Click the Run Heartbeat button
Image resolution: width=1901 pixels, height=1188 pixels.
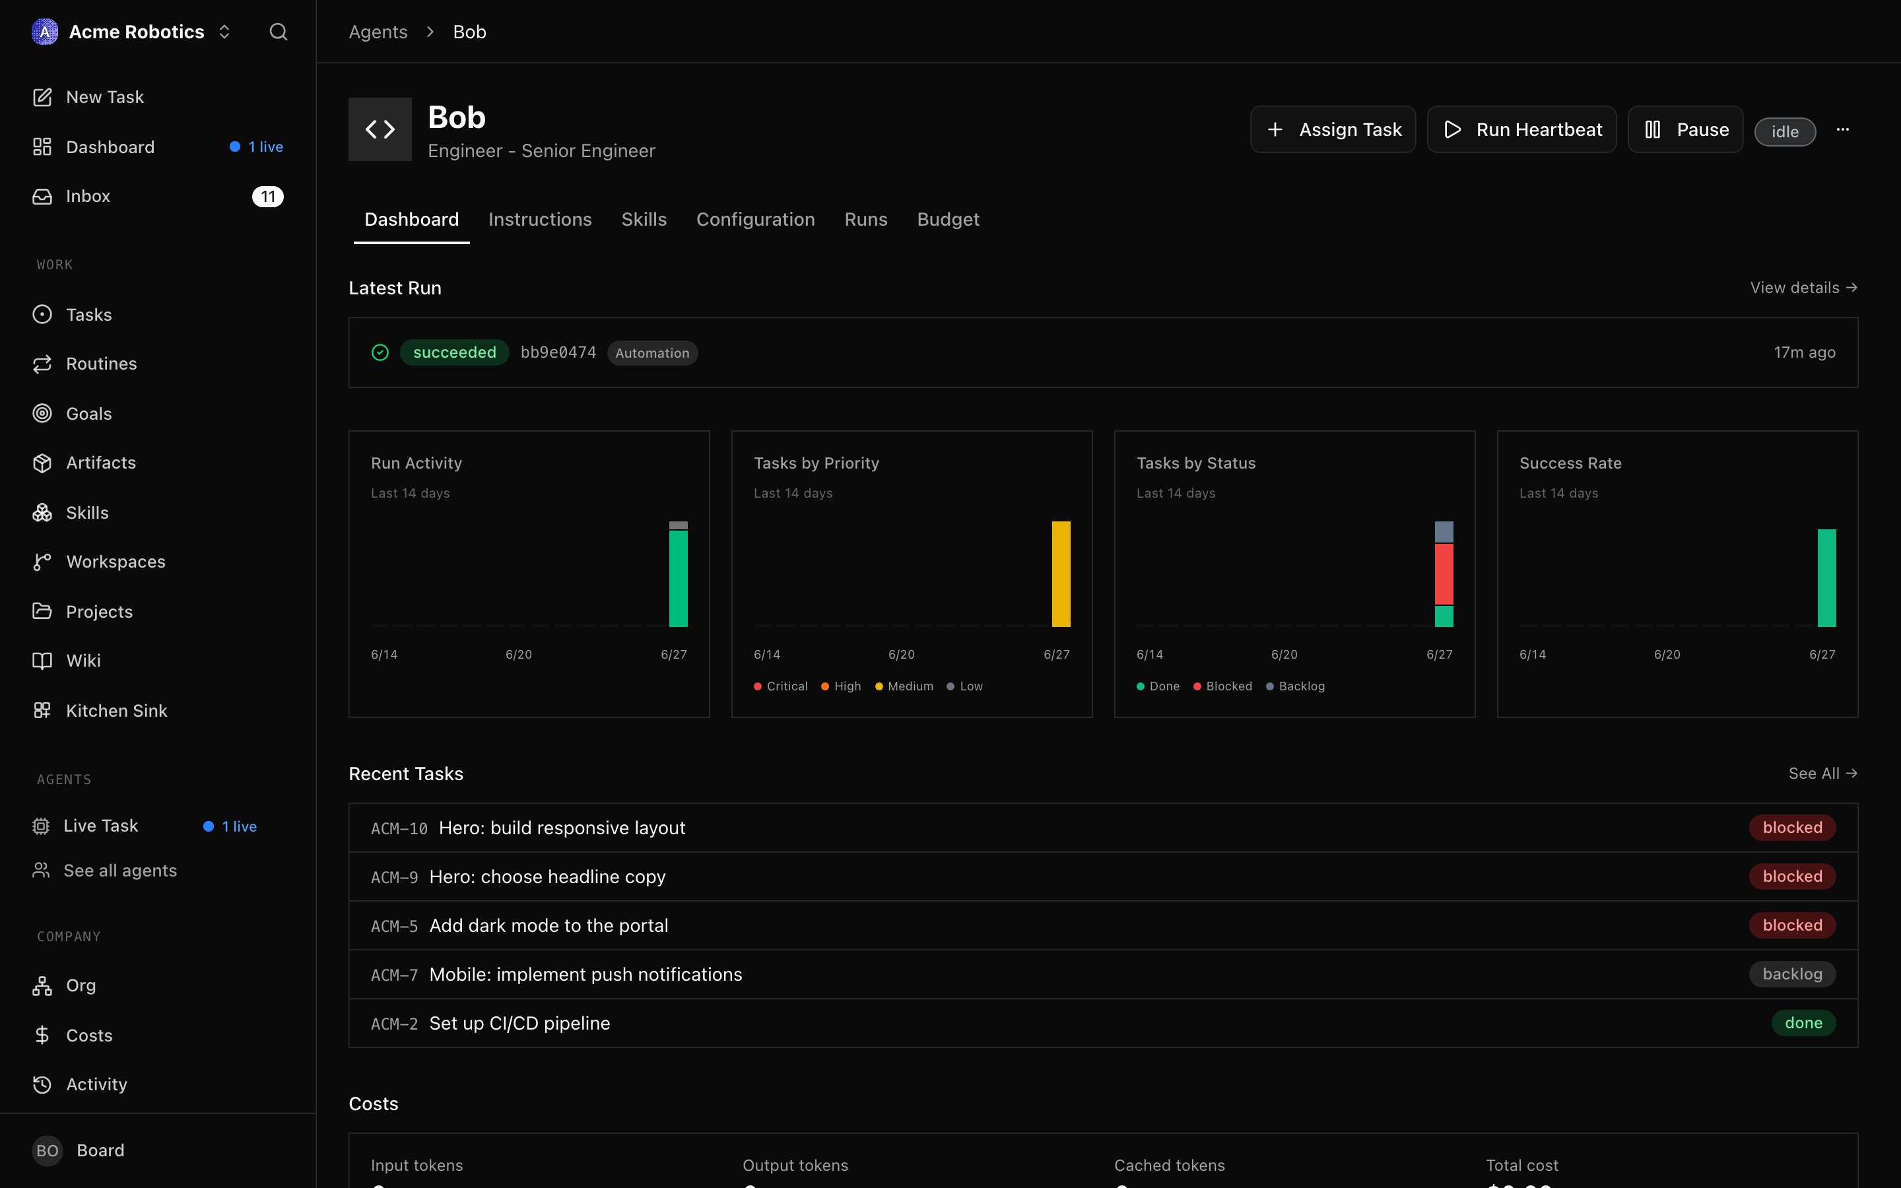[x=1521, y=129]
